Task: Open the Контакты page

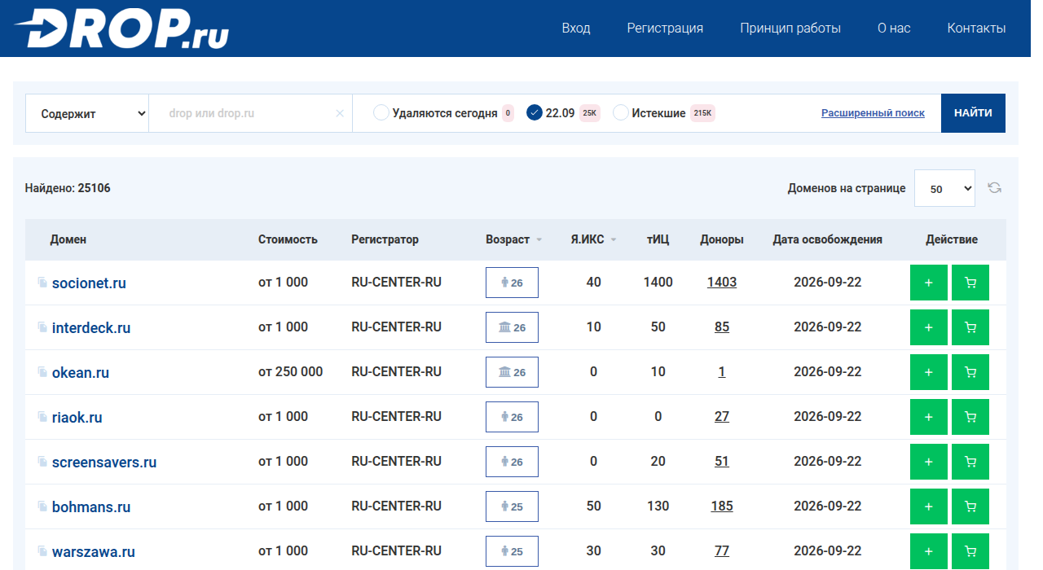Action: coord(976,28)
